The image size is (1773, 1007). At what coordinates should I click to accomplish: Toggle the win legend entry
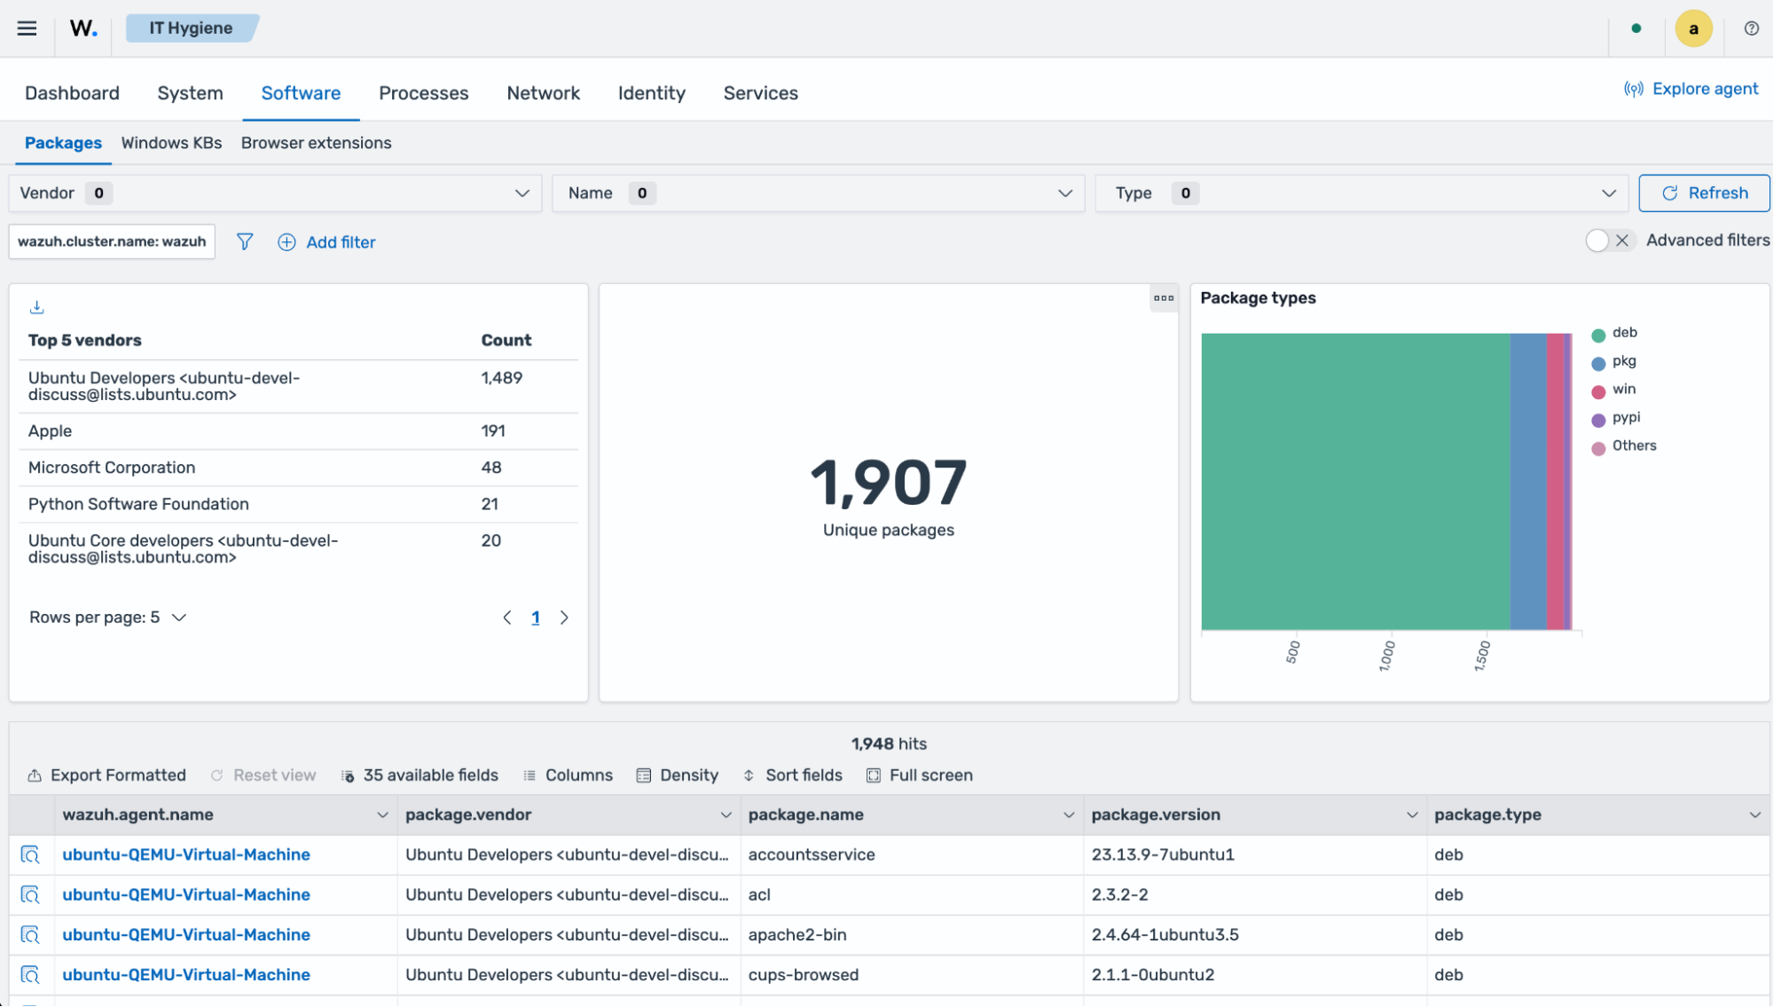[x=1614, y=389]
